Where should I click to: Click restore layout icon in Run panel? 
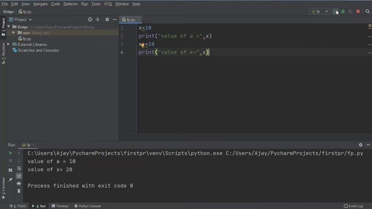tap(10, 170)
